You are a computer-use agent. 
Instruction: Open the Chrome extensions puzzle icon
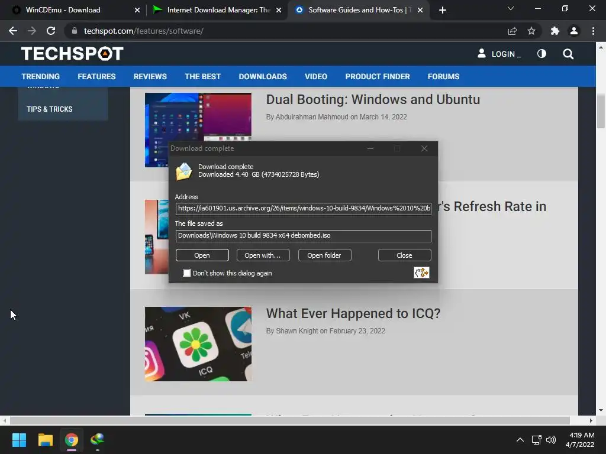coord(555,31)
